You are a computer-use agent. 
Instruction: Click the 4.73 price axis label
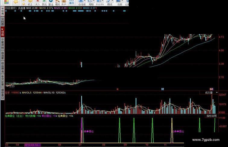pyautogui.click(x=221, y=37)
